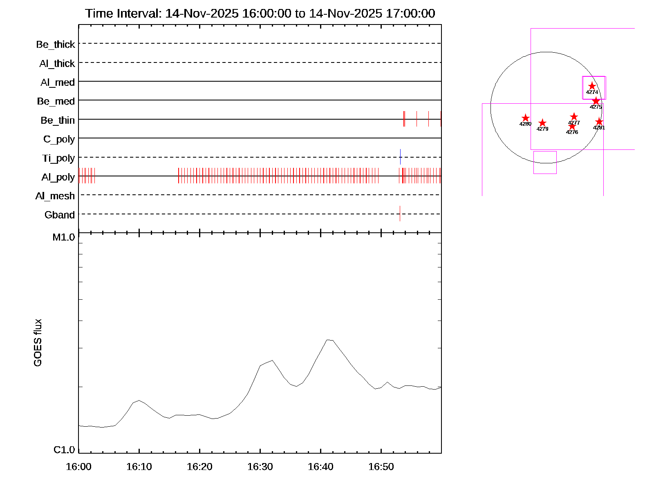Click the GOES flux axis title
Viewport: 654px width, 490px height.
pos(38,343)
